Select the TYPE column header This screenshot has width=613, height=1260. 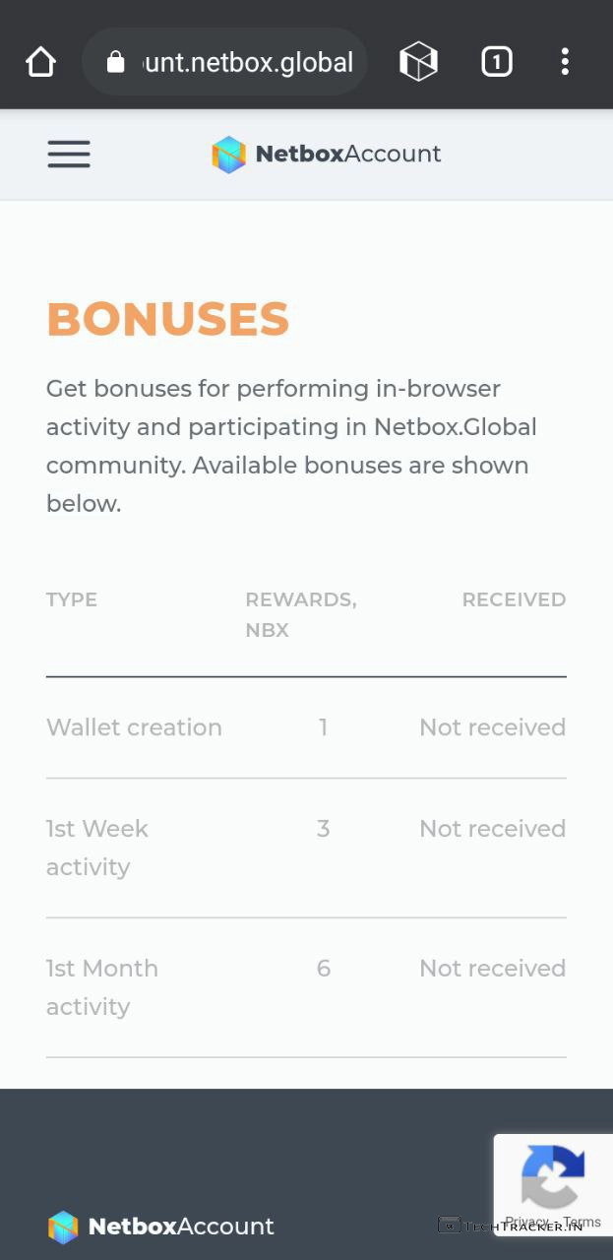[72, 599]
